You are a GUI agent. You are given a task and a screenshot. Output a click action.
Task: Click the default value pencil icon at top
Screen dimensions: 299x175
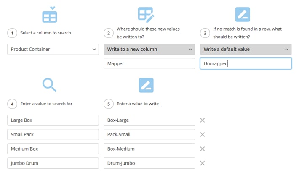pos(243,14)
